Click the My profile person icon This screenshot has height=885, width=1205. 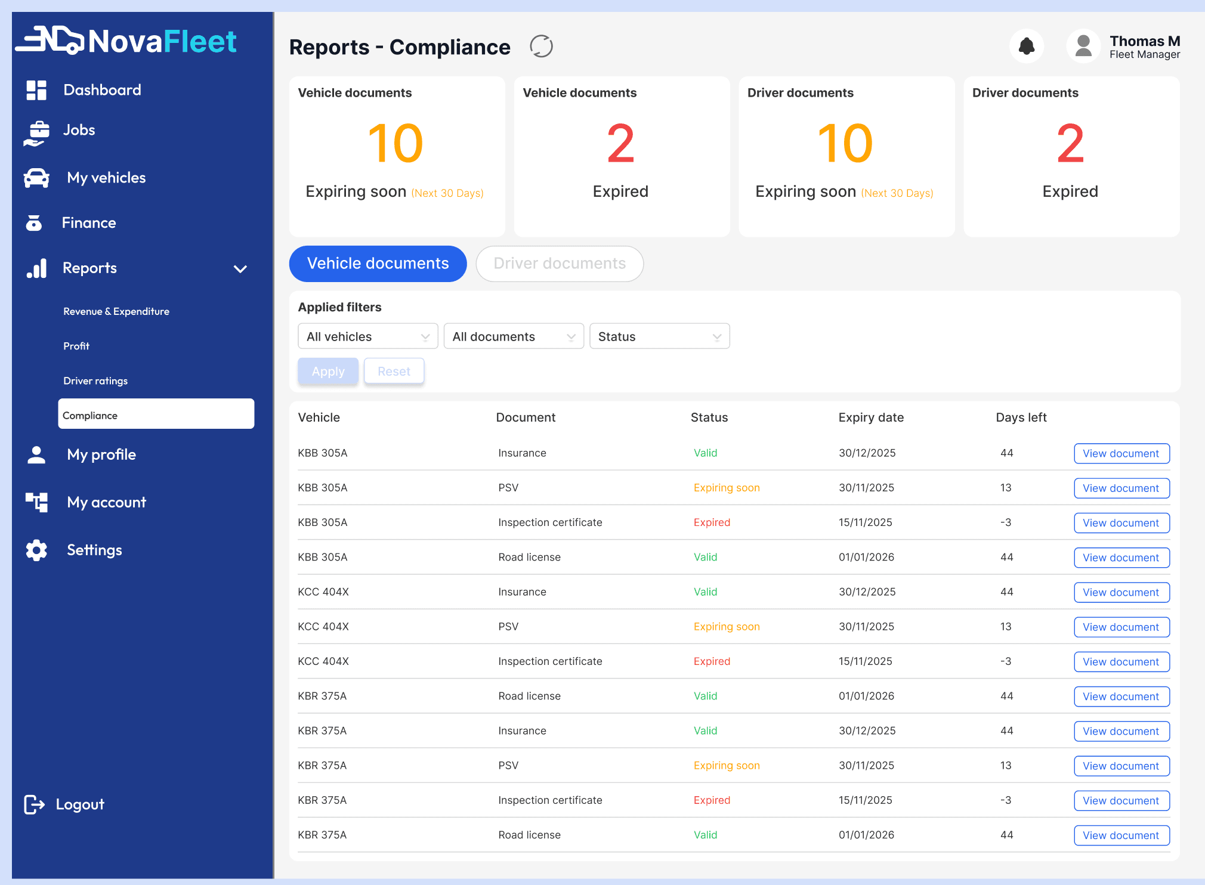[x=36, y=454]
